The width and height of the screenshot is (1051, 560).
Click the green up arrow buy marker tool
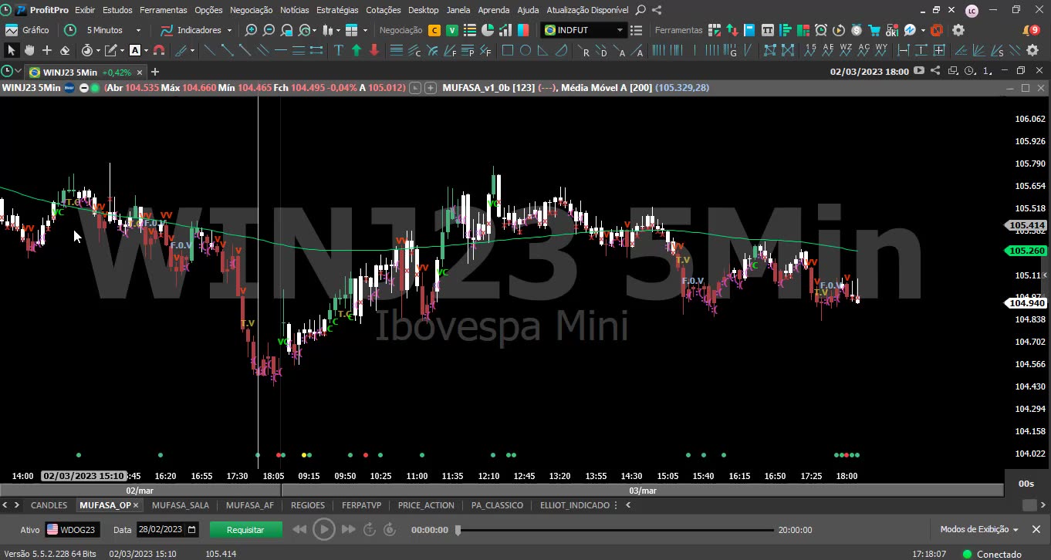coord(357,49)
